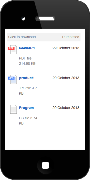
Task: Click the blue JPG file icon
Action: click(12, 79)
